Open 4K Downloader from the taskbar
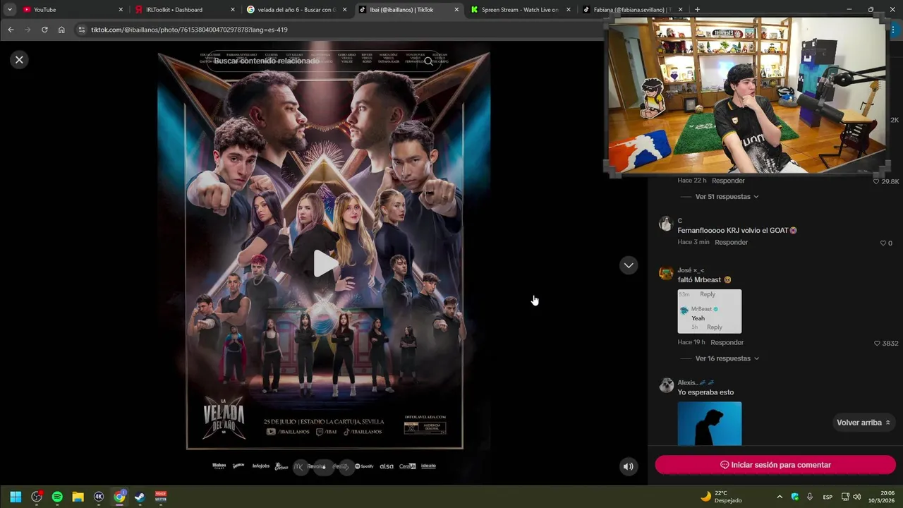 tap(99, 497)
